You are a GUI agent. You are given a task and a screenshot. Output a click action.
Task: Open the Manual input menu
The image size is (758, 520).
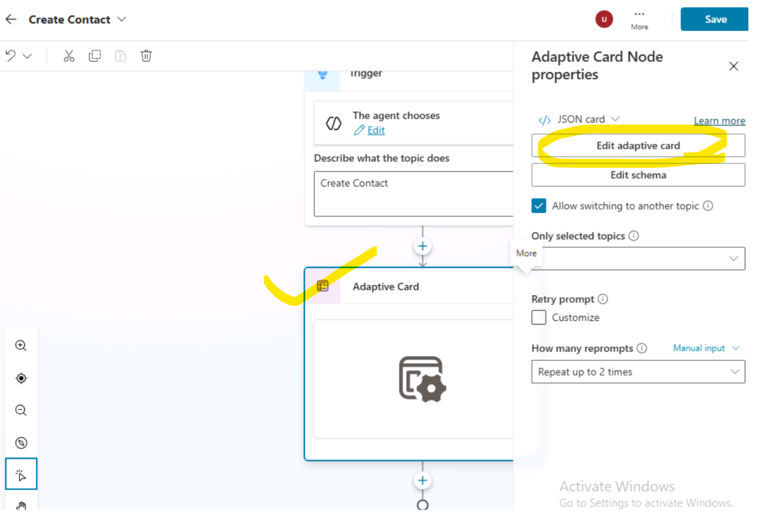pyautogui.click(x=706, y=348)
